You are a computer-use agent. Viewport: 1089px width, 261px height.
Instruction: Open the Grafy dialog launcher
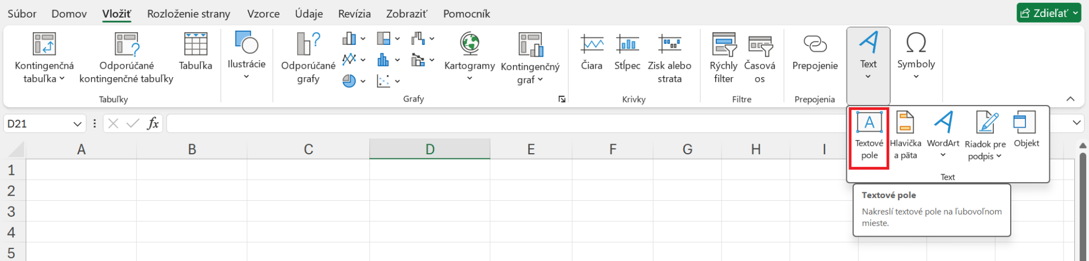coord(562,99)
